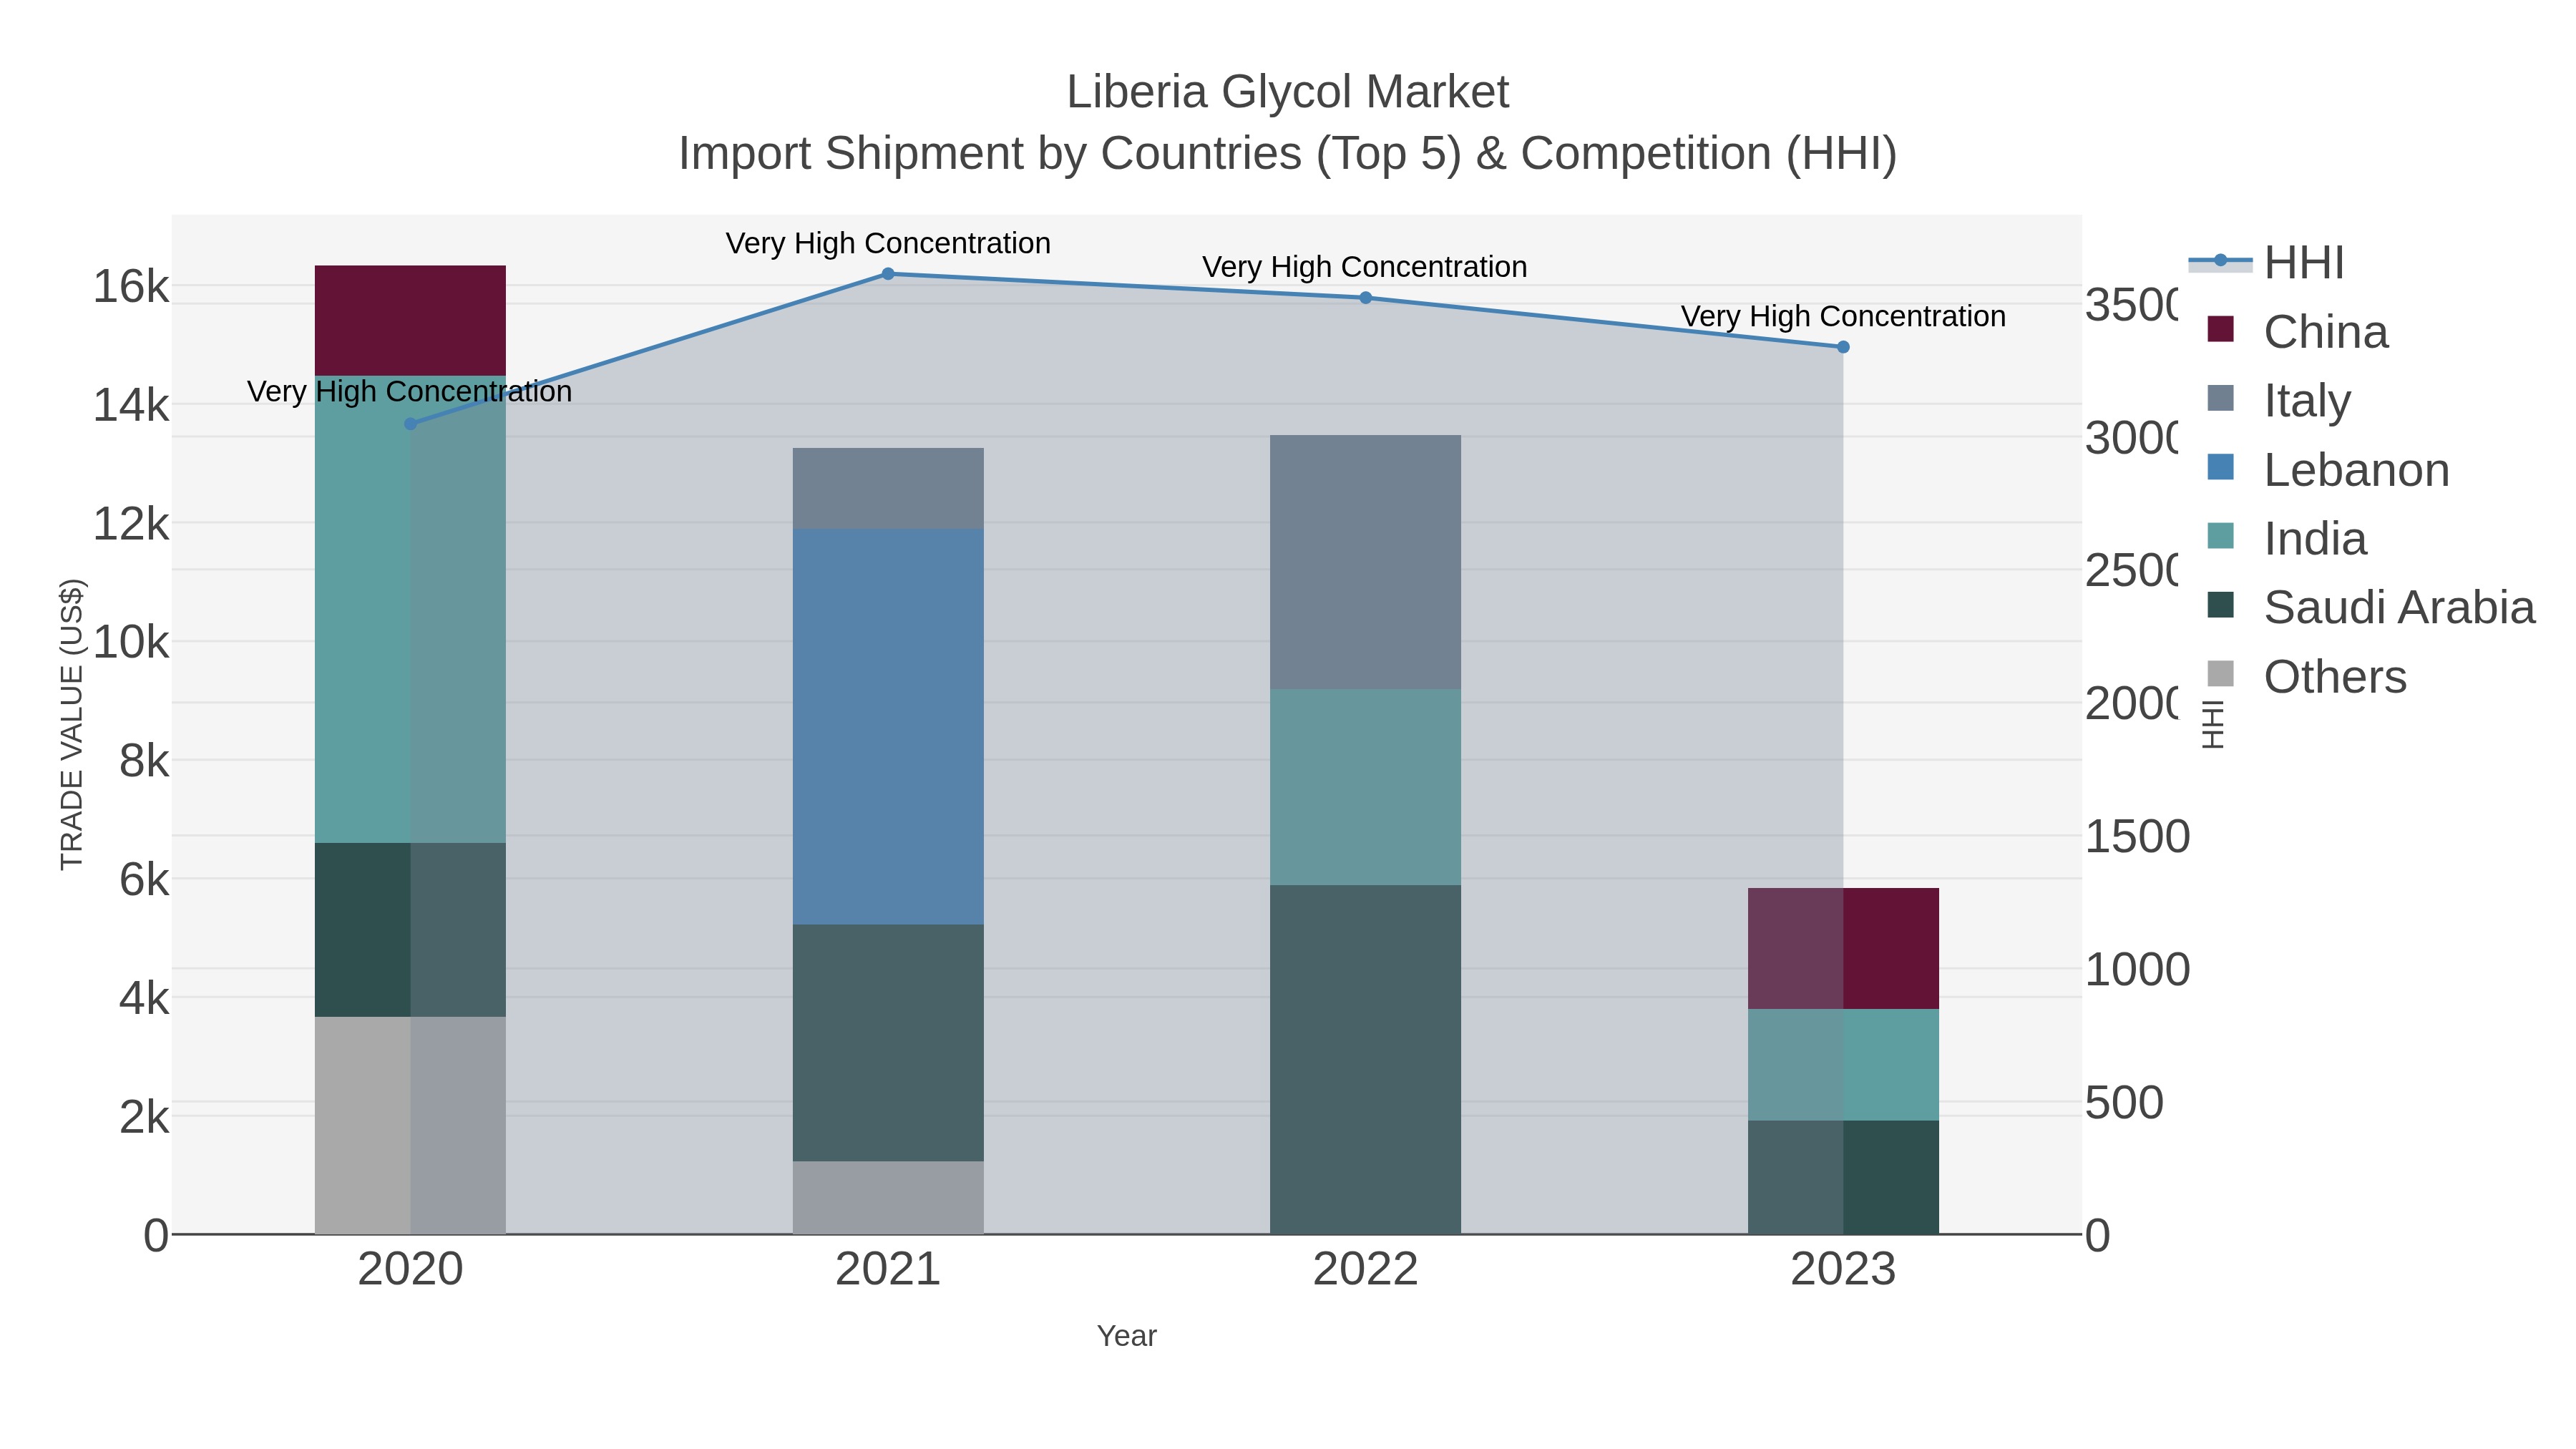Click the Liberia Glycol Market chart title
This screenshot has width=2576, height=1449.
pyautogui.click(x=1288, y=92)
